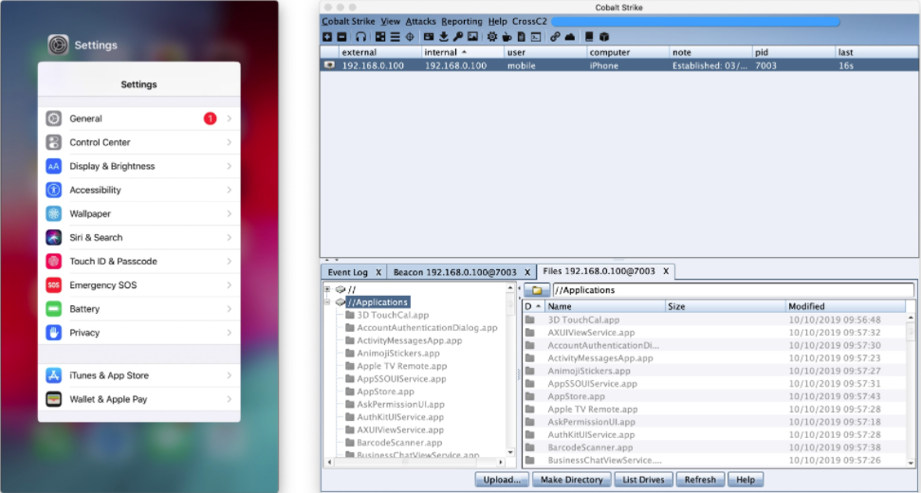Viewport: 921px width, 493px height.
Task: Click the monitor icon of beacon session row
Action: [329, 65]
